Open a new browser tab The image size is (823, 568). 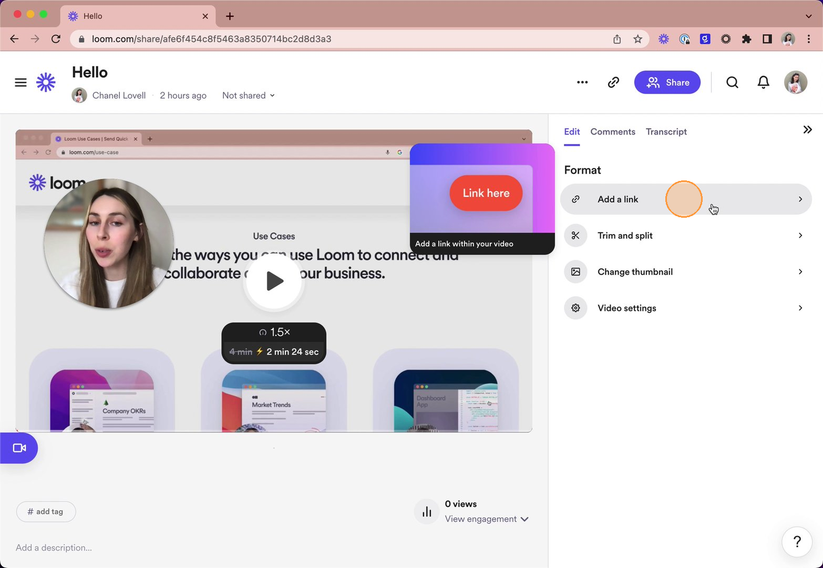tap(230, 16)
